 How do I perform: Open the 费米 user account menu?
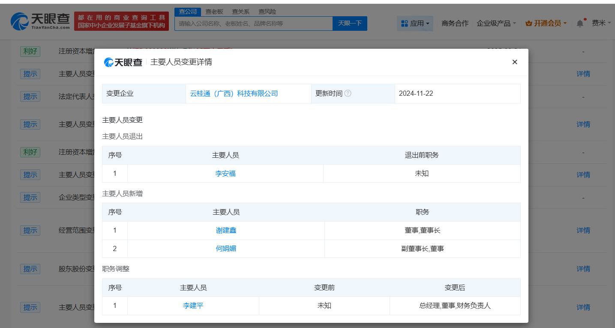click(x=601, y=24)
